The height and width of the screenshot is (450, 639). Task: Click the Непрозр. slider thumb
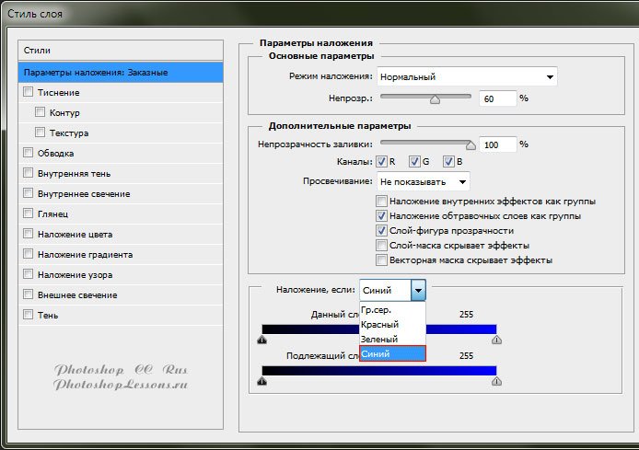click(x=435, y=97)
